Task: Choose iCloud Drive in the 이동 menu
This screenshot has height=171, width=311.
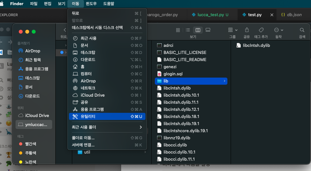Action: point(107,95)
